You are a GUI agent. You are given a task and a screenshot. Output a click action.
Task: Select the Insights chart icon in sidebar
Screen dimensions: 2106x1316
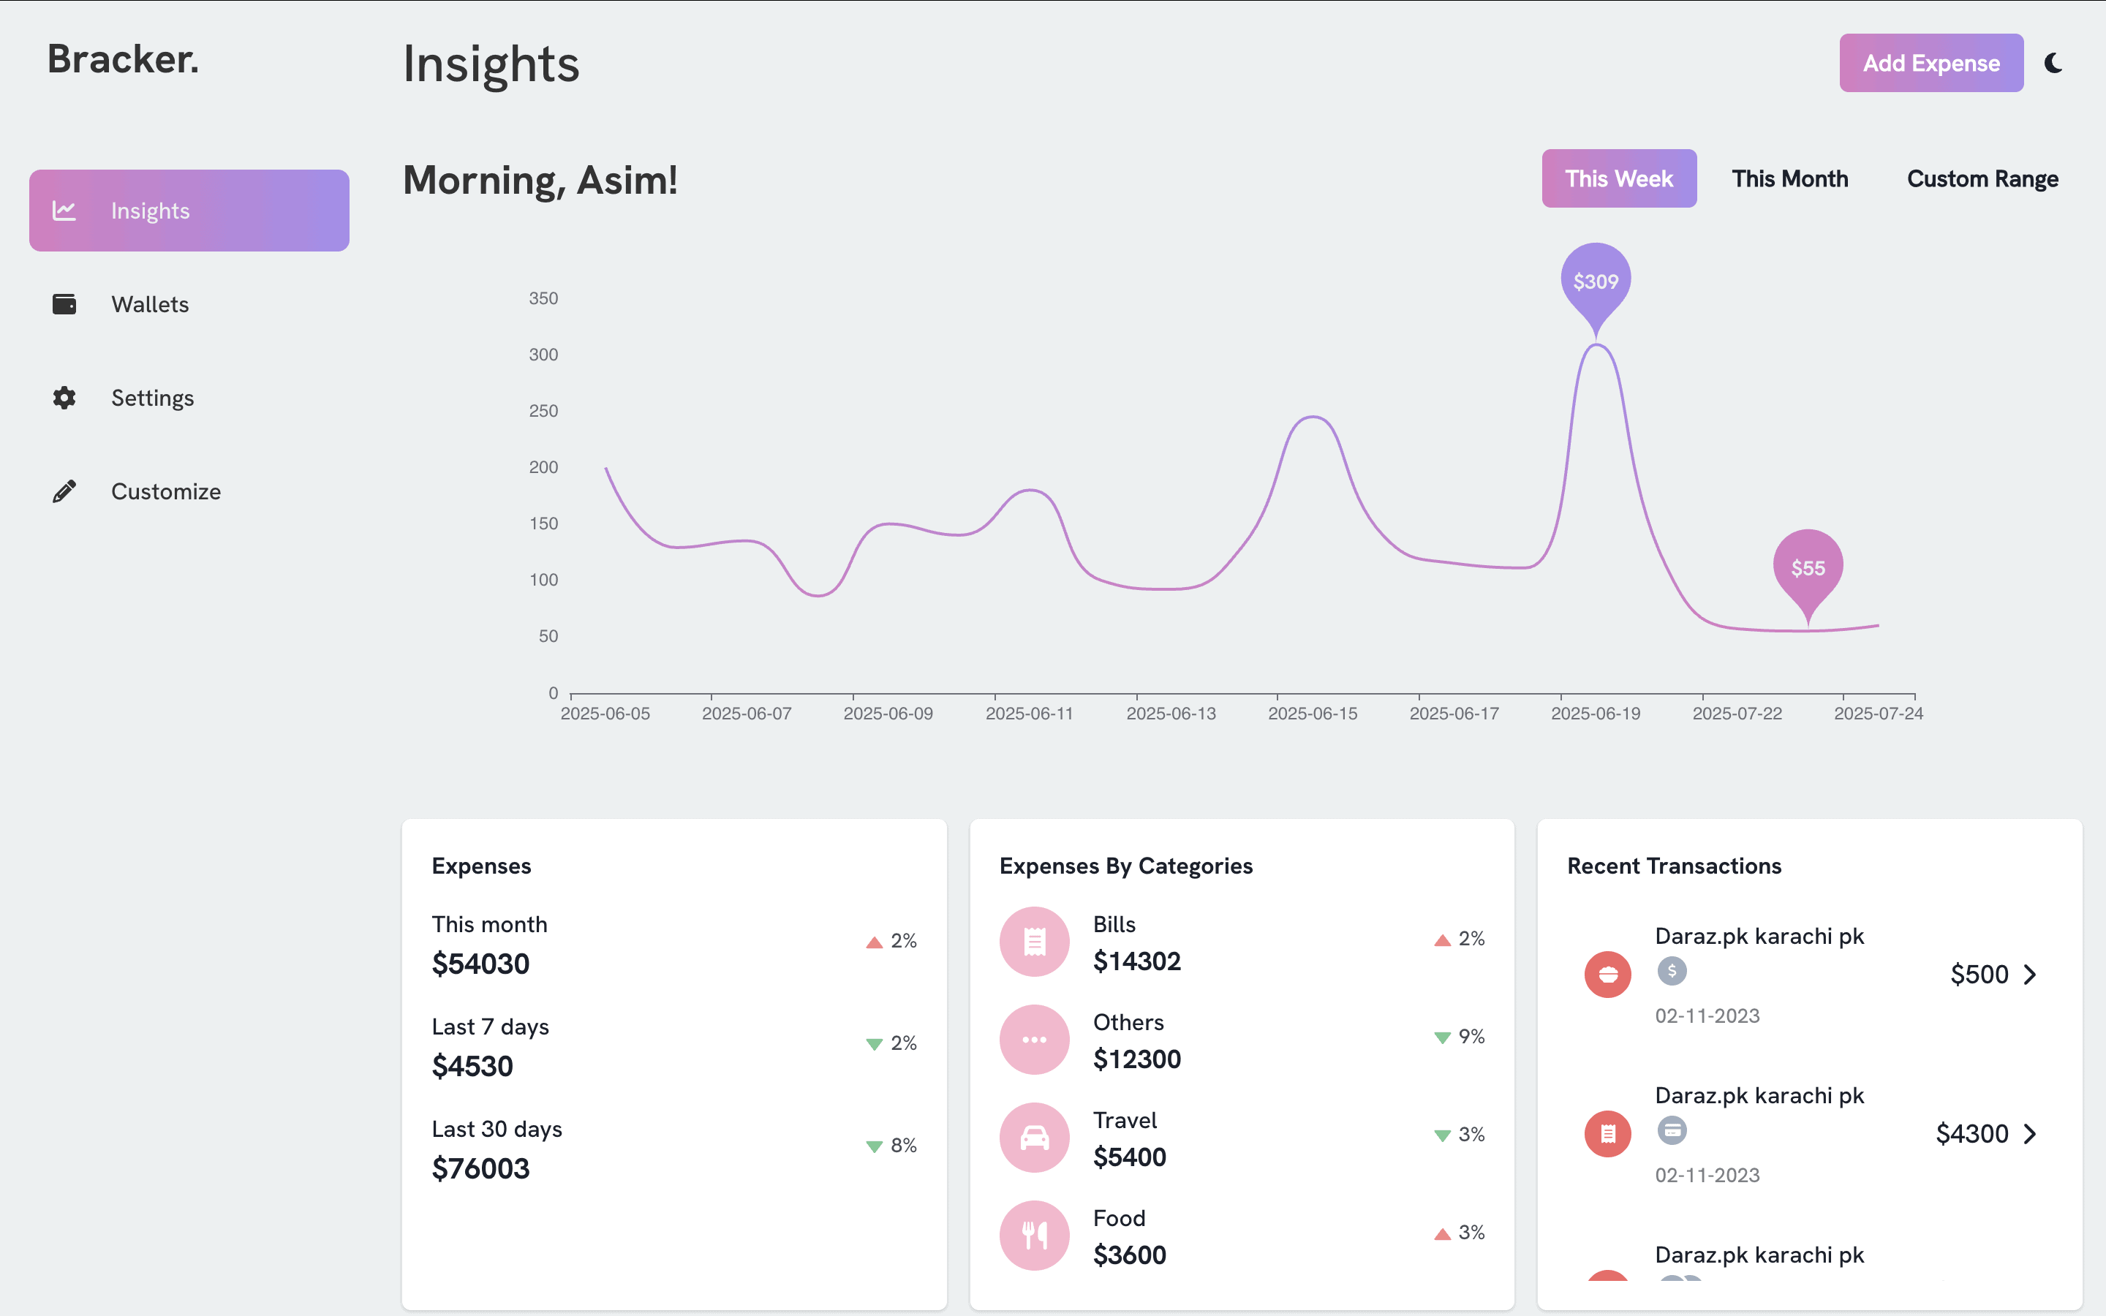tap(65, 210)
